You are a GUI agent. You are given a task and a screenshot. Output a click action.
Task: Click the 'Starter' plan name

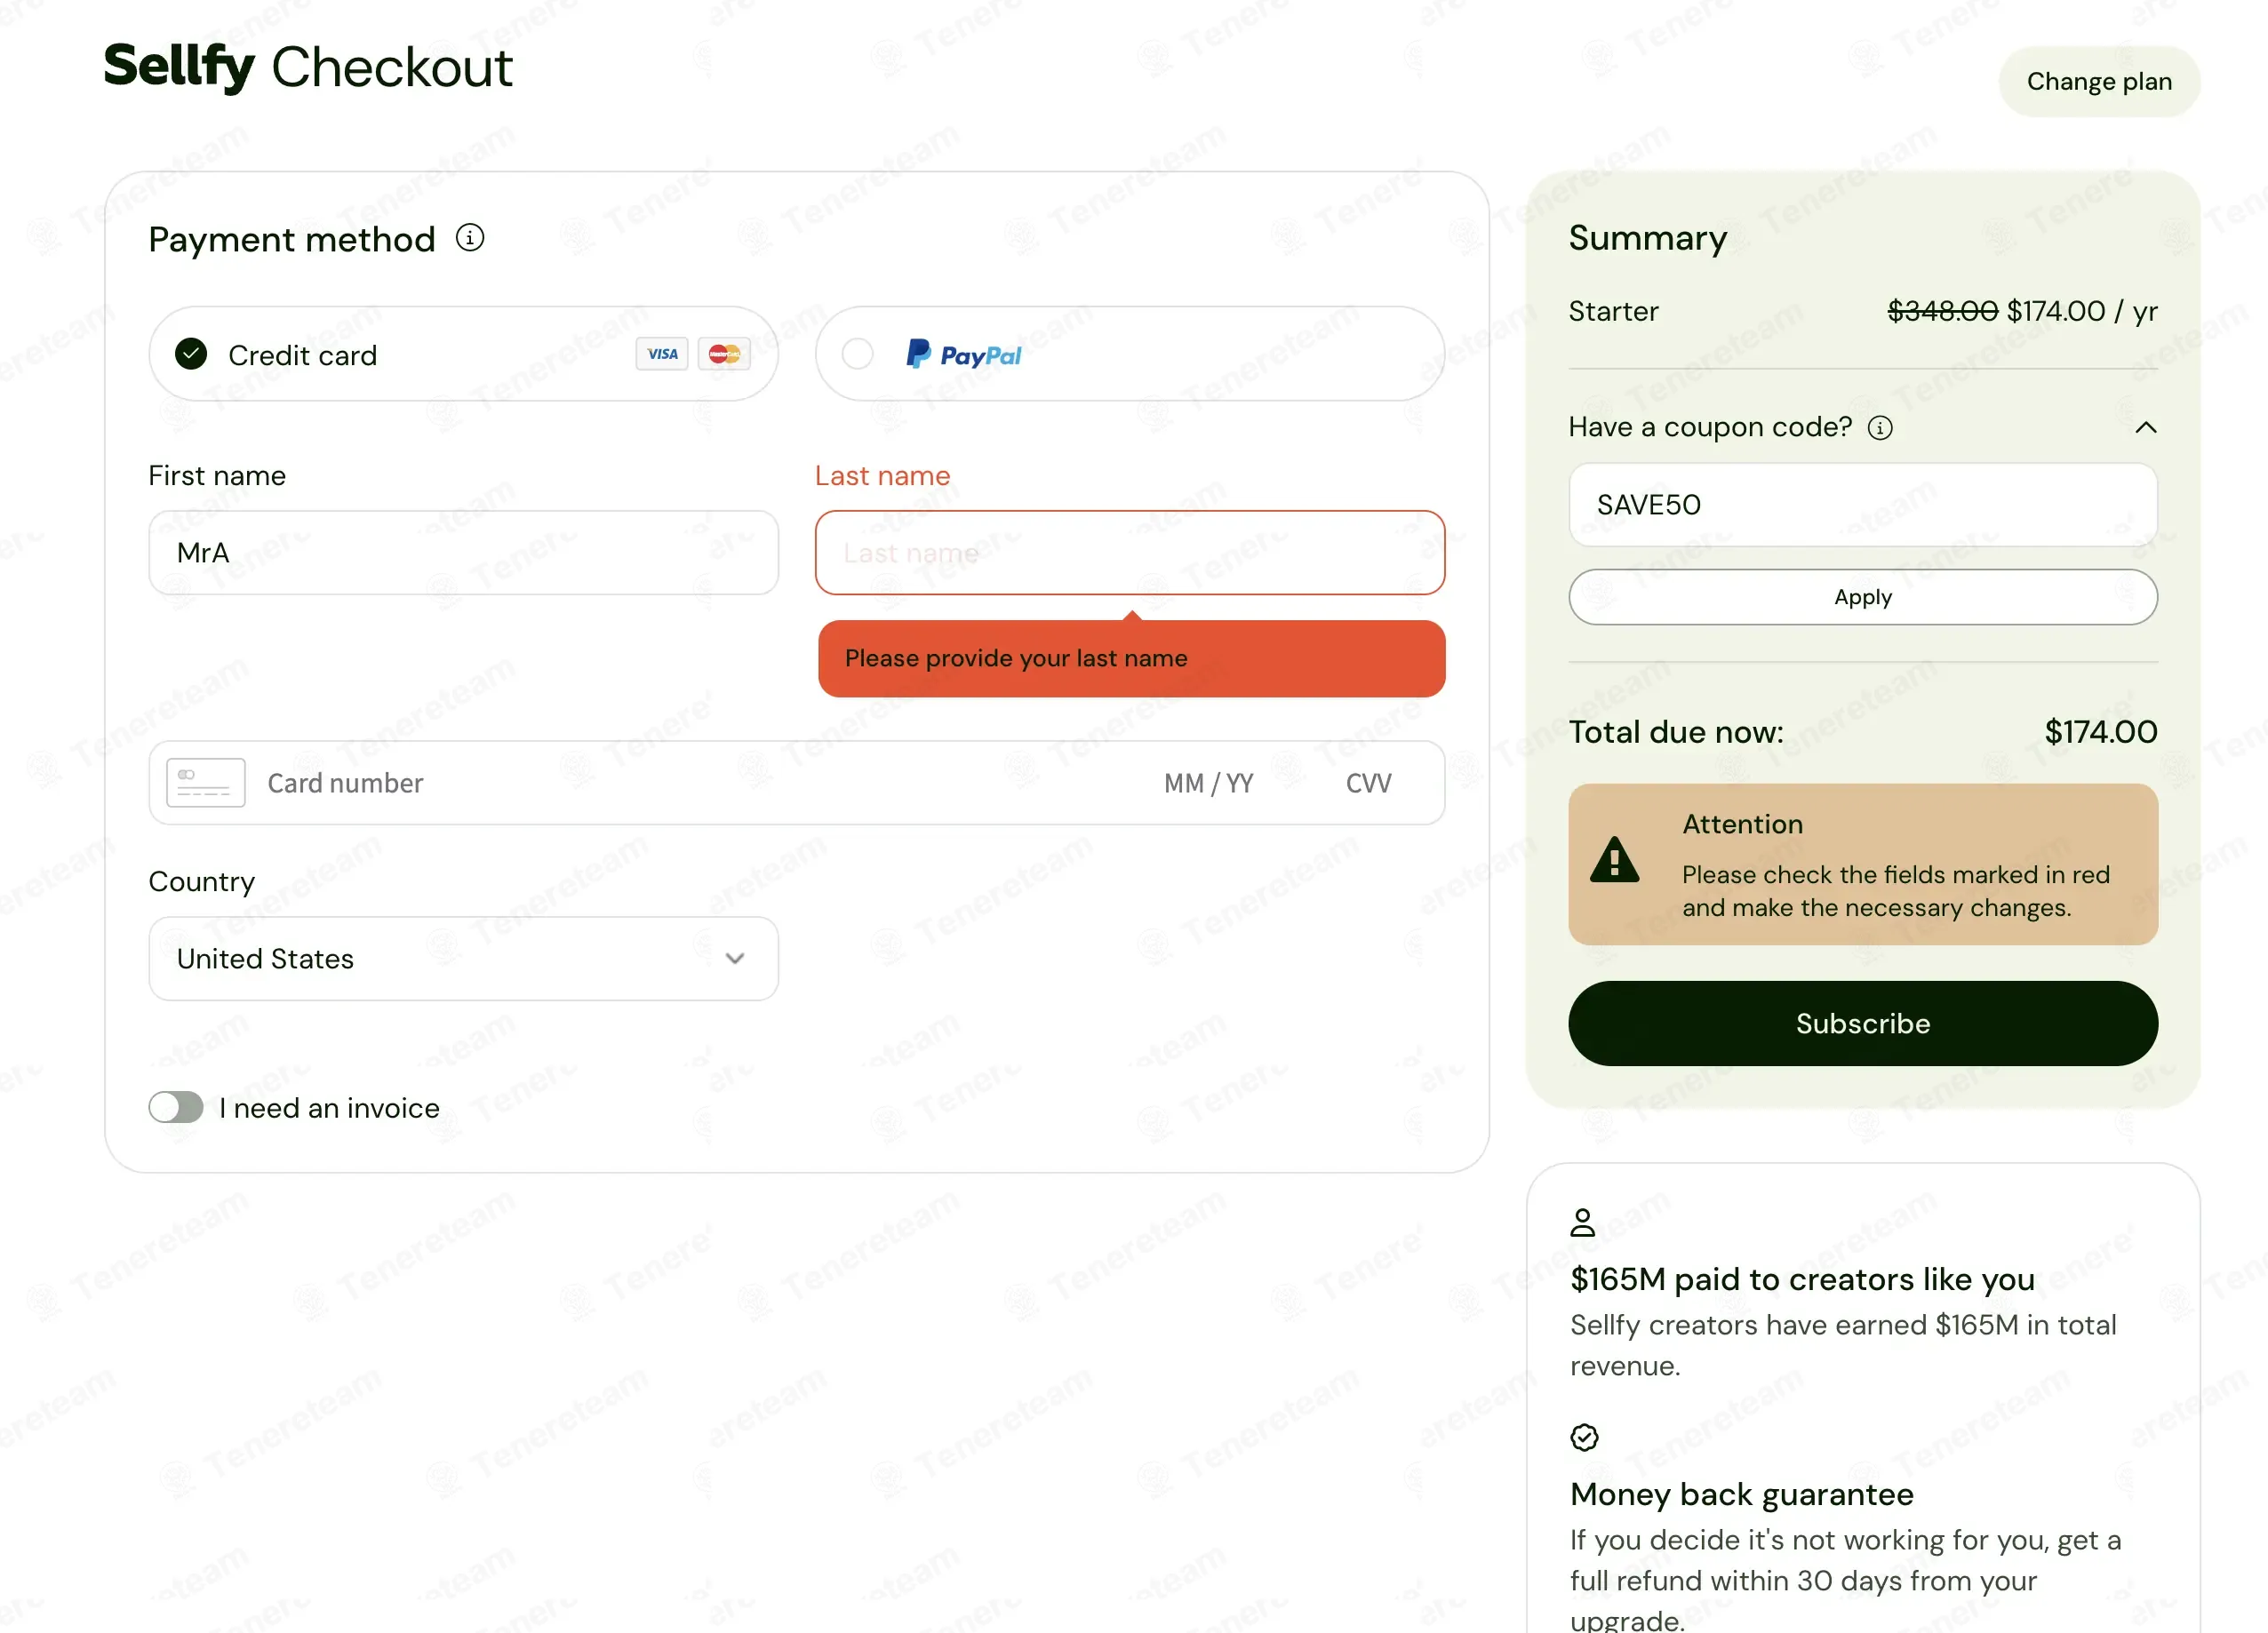pos(1614,311)
